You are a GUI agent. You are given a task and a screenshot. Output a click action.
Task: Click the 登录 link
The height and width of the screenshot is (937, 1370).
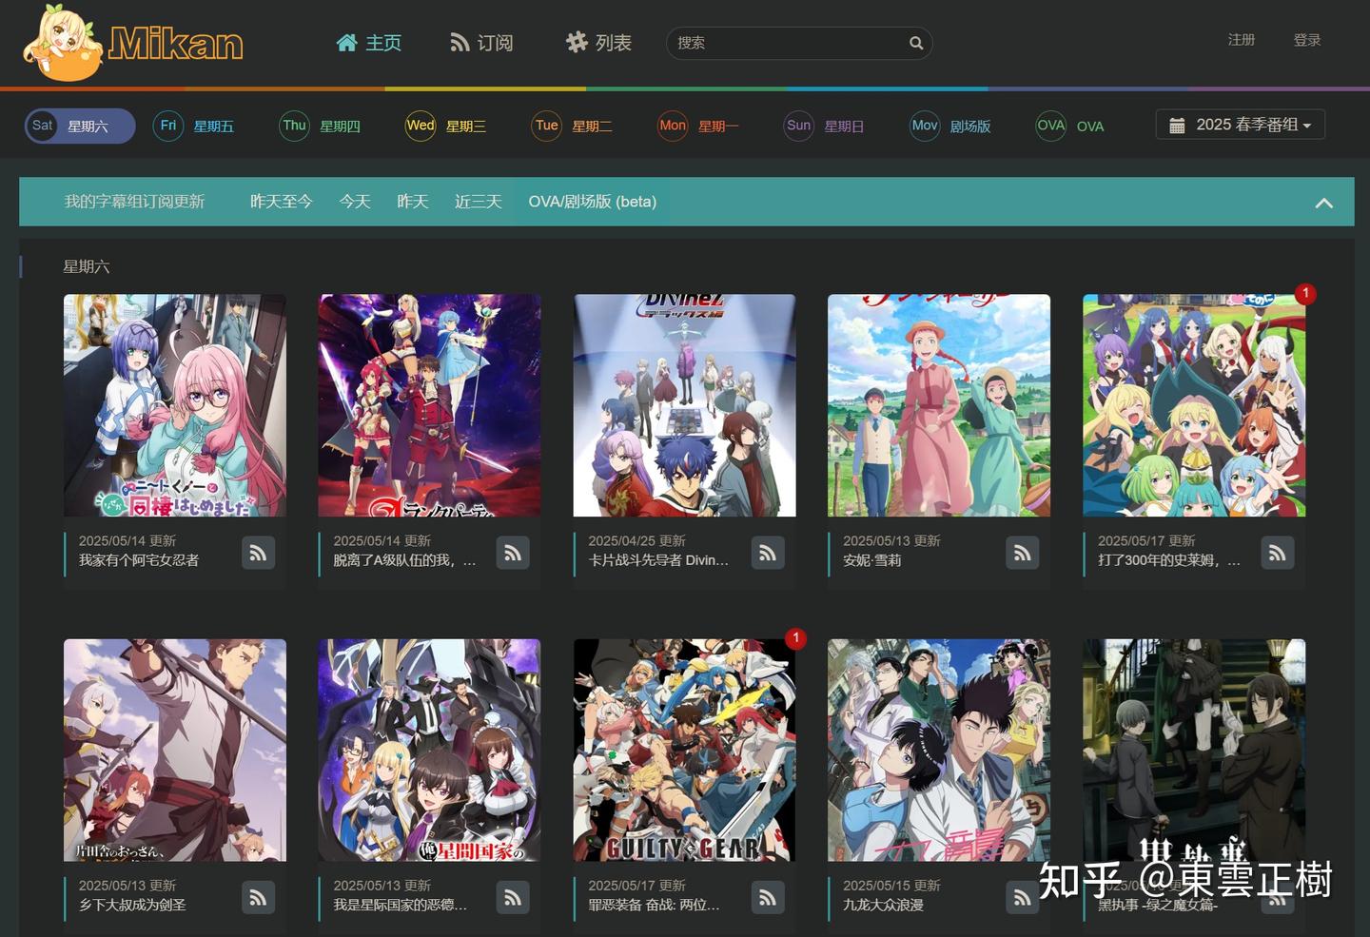(x=1307, y=40)
